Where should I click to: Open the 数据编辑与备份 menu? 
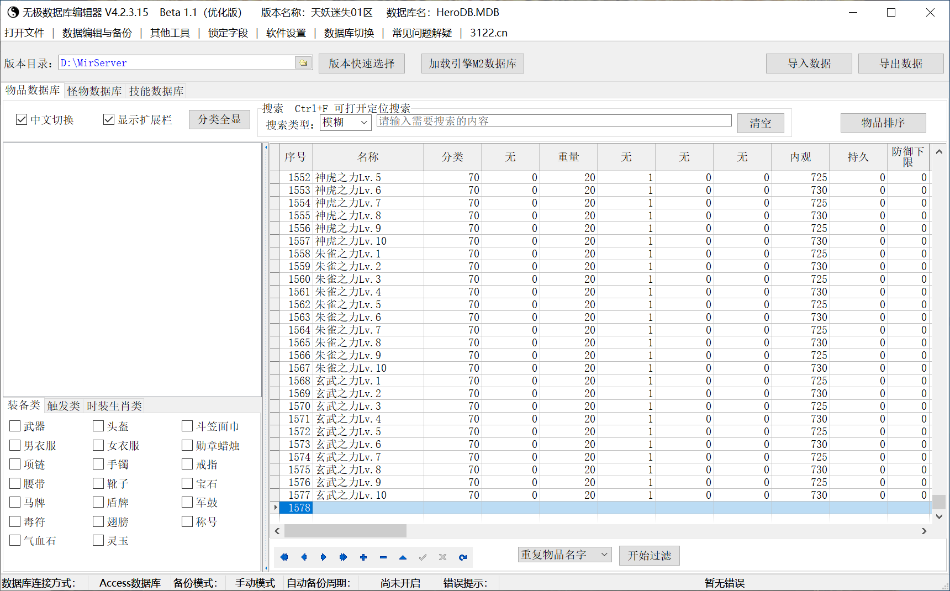point(97,33)
